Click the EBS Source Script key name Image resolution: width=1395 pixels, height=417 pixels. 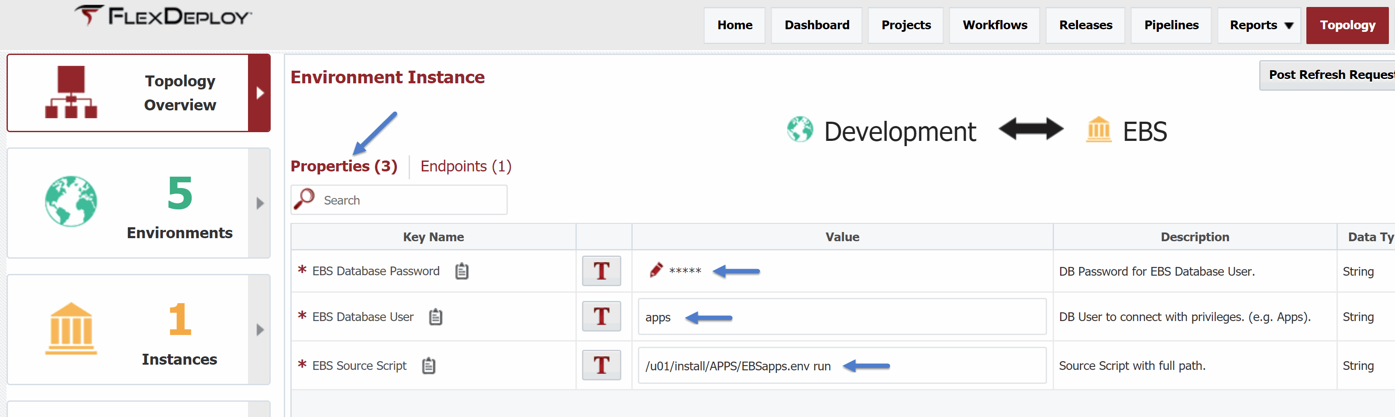(359, 366)
